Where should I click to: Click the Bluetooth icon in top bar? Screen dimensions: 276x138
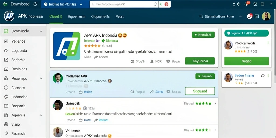(234, 4)
